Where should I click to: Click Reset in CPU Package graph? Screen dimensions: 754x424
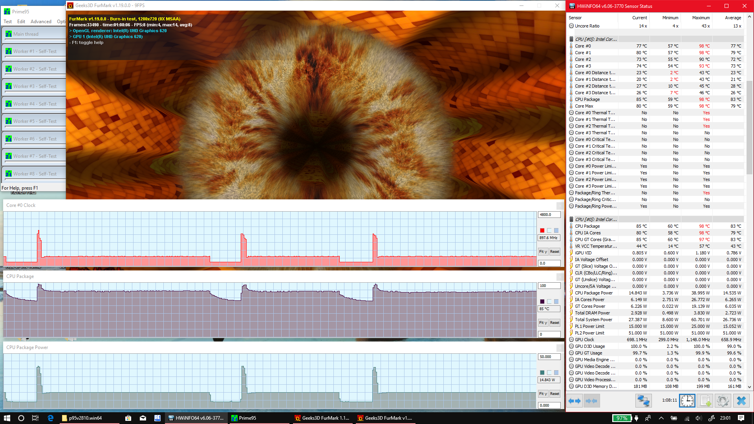[x=555, y=323]
